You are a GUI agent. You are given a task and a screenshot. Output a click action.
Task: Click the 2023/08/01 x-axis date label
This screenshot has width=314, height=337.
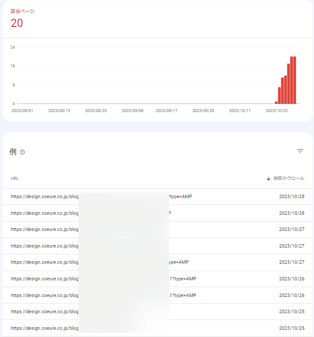(x=22, y=110)
